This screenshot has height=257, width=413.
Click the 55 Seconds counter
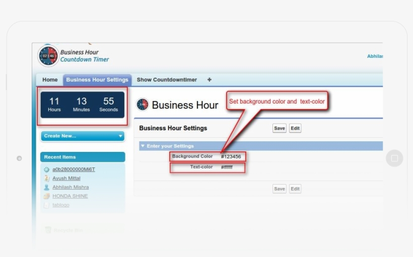pyautogui.click(x=108, y=105)
